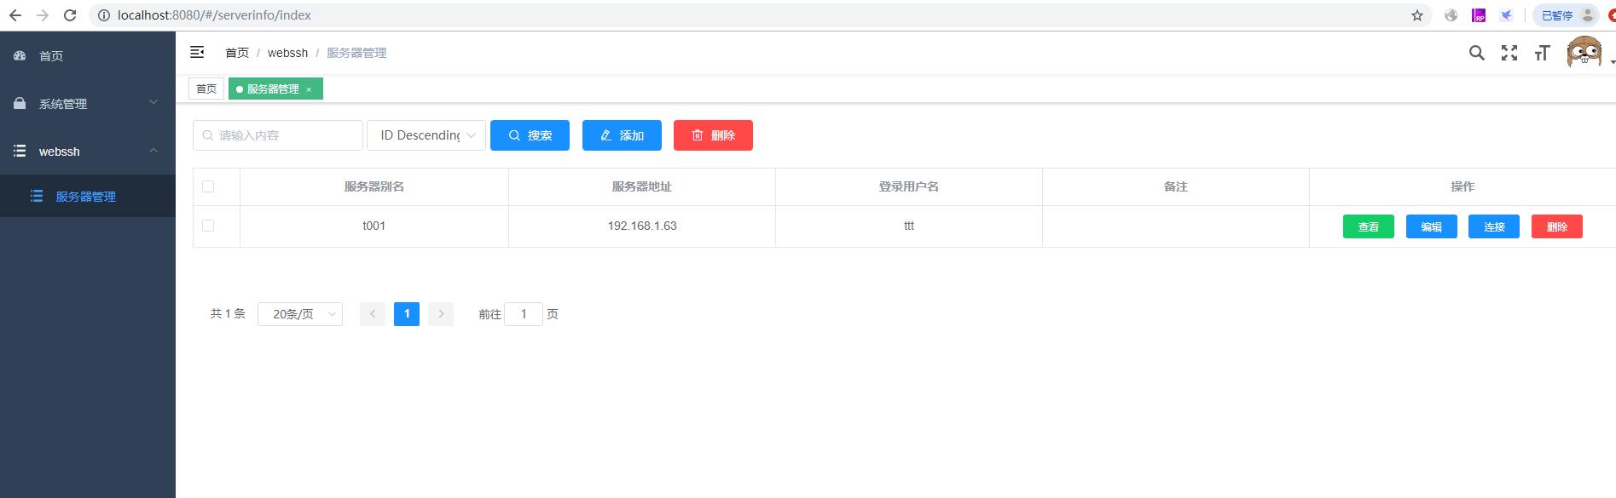
Task: Select page number 1
Action: pyautogui.click(x=407, y=314)
